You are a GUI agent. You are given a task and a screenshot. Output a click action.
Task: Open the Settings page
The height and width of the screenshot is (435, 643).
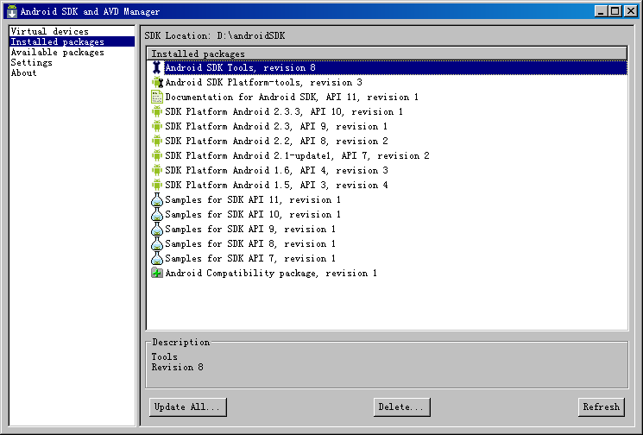click(x=72, y=62)
